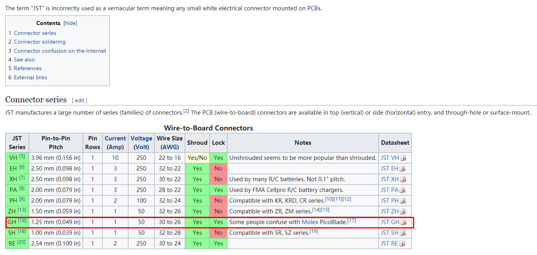This screenshot has height=255, width=537.
Task: Open the JST RE datasheet PDF icon
Action: coord(403,243)
